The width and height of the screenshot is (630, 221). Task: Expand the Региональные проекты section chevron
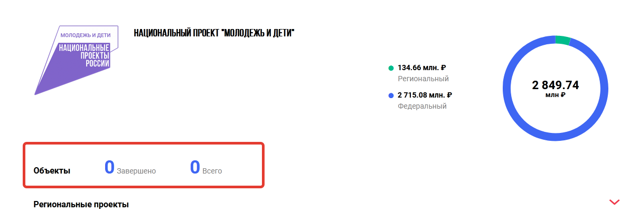614,202
